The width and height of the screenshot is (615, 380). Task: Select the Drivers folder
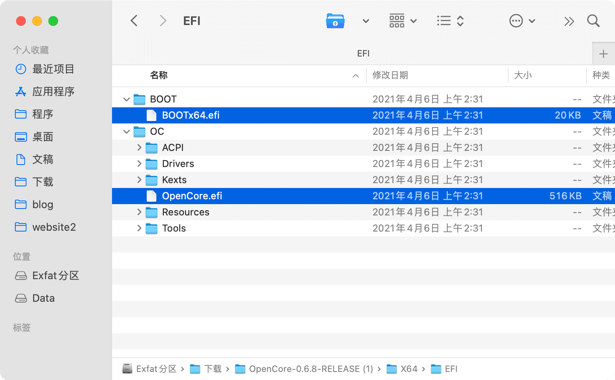click(x=364, y=164)
